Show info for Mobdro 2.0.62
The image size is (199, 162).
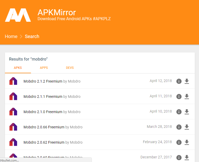(x=179, y=142)
